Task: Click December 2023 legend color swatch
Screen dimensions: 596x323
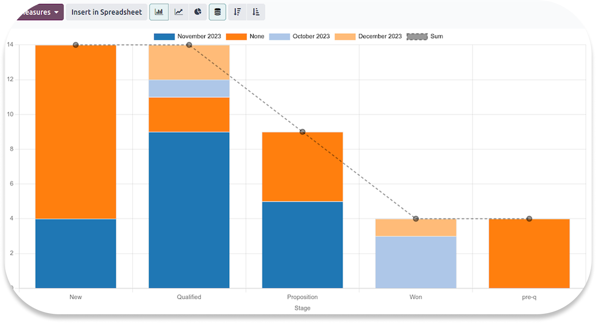Action: tap(345, 37)
